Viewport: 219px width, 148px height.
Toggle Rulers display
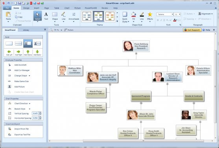69,30
